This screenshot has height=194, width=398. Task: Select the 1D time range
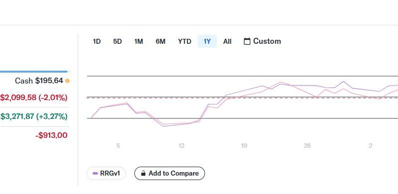click(x=97, y=41)
